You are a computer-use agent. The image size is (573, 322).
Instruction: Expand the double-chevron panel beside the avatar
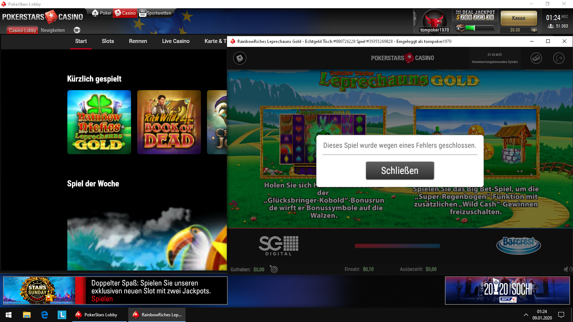click(415, 18)
